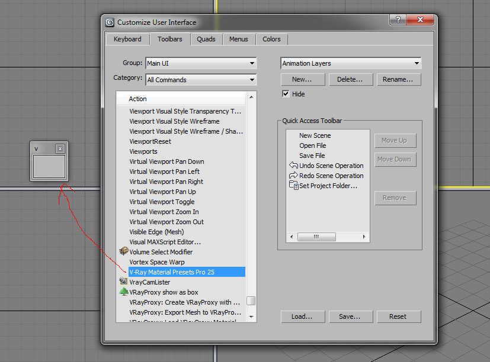490x362 pixels.
Task: Click the Redo Scene Operation arrow icon
Action: (x=293, y=176)
